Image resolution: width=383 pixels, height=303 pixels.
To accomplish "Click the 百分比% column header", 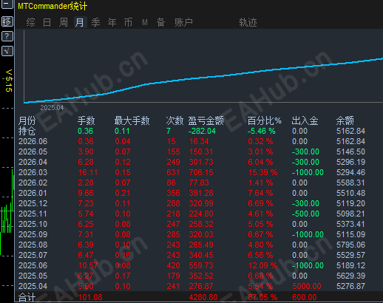I will coord(264,120).
